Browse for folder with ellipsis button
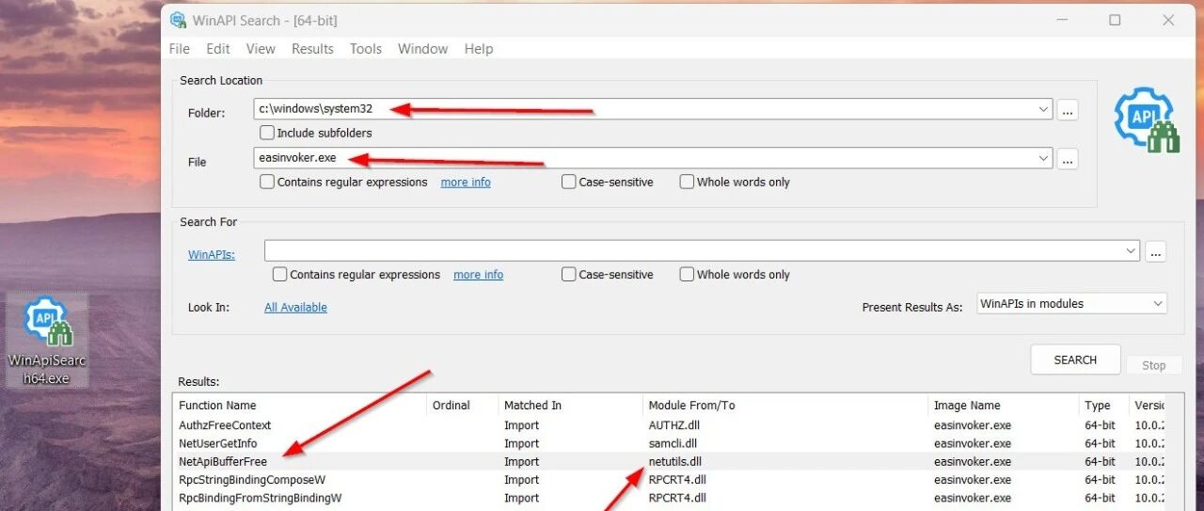Viewport: 1204px width, 511px height. coord(1068,109)
